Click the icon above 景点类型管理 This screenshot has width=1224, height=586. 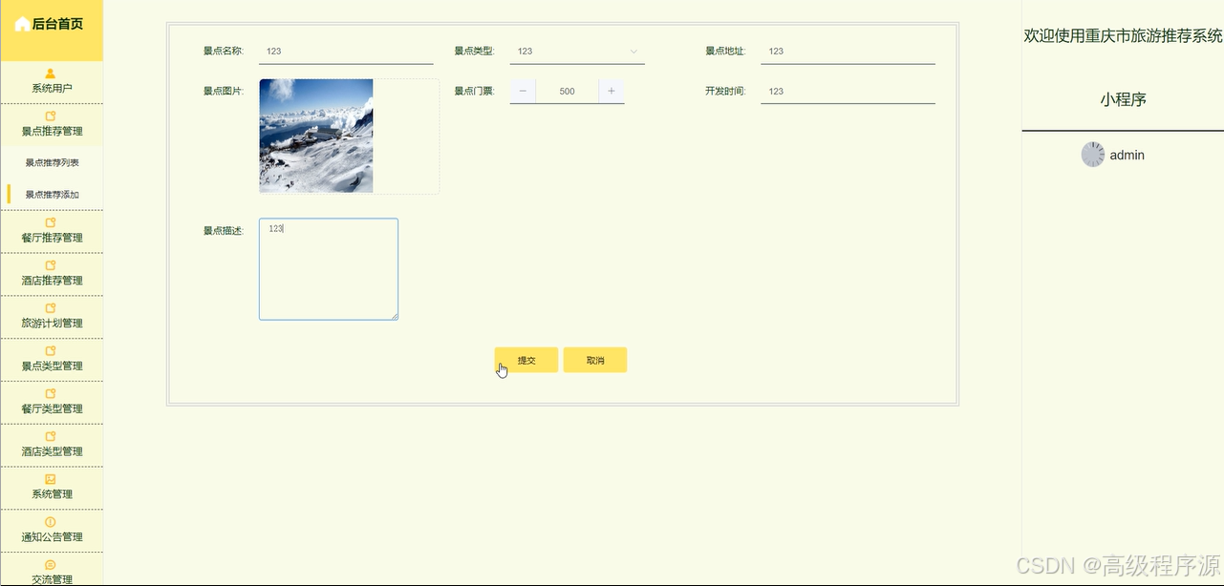[51, 350]
